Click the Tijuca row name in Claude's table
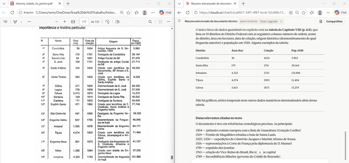 pyautogui.click(x=199, y=80)
